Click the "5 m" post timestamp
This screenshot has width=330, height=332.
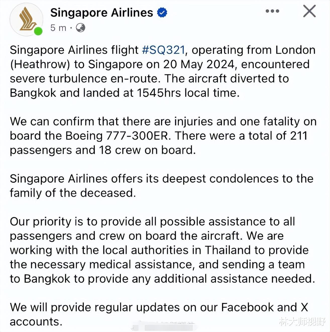click(x=58, y=28)
